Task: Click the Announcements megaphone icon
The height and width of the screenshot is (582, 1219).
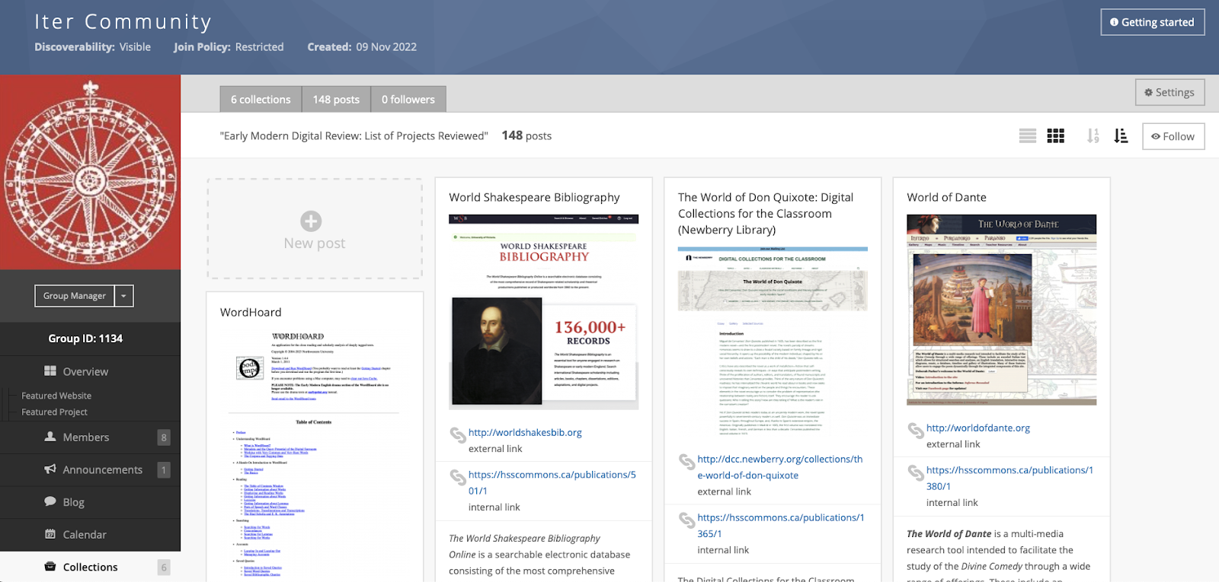Action: tap(50, 469)
